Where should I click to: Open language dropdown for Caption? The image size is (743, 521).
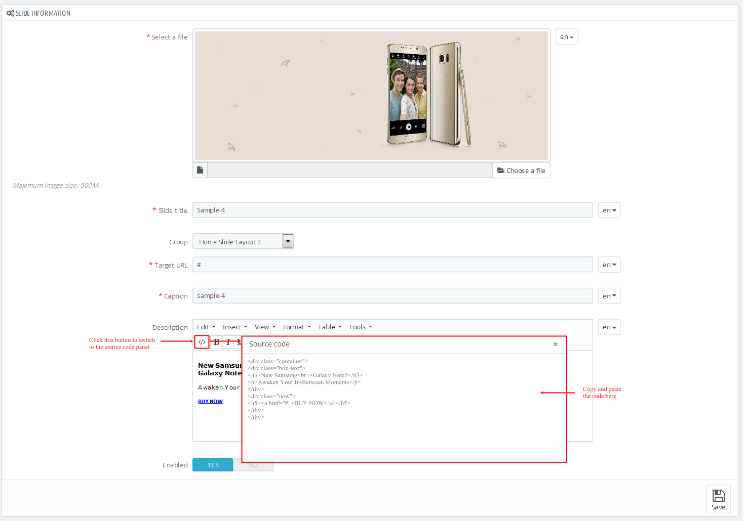[x=609, y=296]
